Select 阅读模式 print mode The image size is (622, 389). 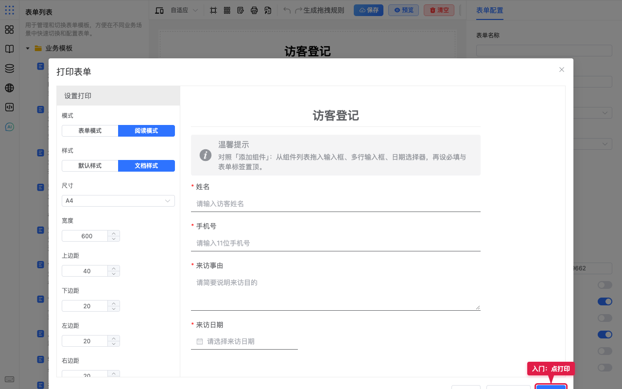[146, 131]
